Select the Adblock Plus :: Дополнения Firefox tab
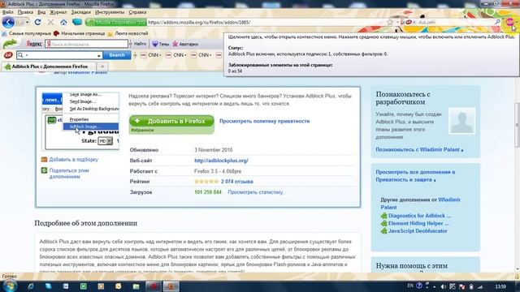This screenshot has width=520, height=292. [x=48, y=67]
